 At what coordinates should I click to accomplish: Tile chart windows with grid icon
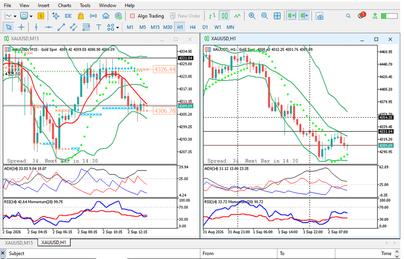pos(277,16)
